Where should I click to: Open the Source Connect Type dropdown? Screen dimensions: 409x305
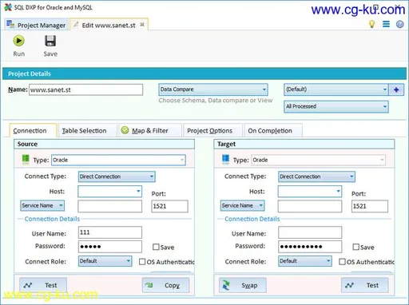117,176
